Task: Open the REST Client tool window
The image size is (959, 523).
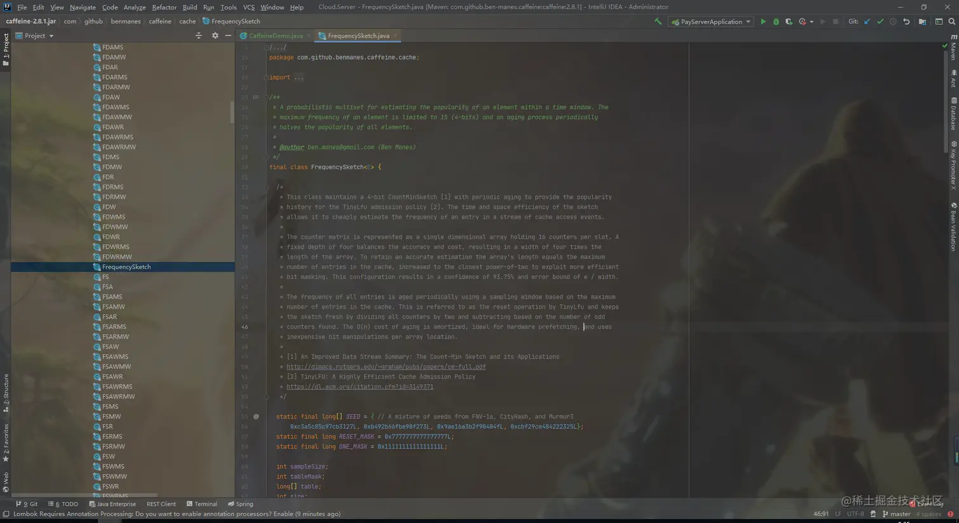Action: pos(161,504)
